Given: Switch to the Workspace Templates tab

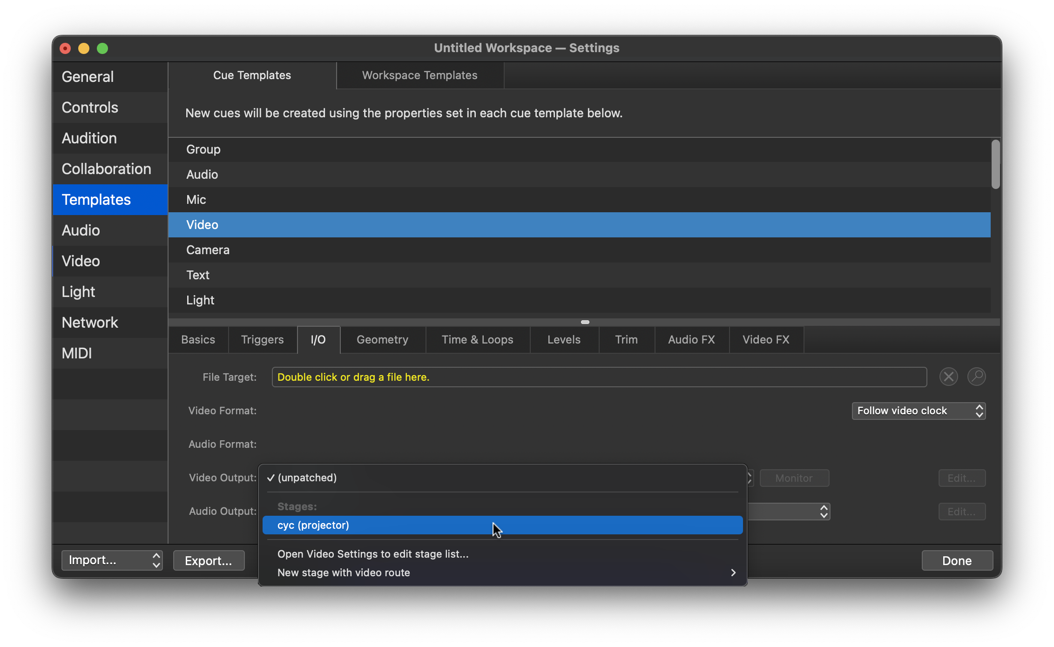Looking at the screenshot, I should pos(420,75).
